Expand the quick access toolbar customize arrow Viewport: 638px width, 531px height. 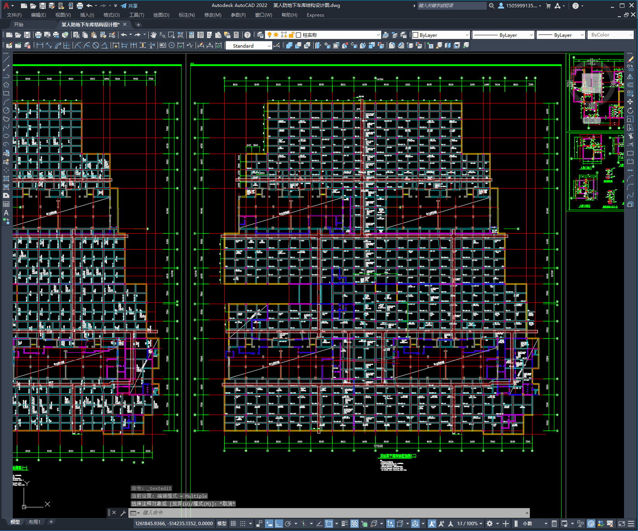coord(116,6)
